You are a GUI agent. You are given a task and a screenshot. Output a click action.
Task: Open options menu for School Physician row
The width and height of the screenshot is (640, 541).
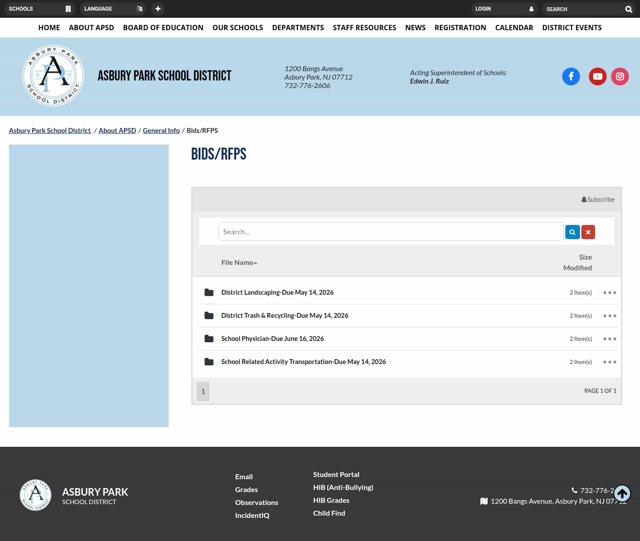point(610,339)
